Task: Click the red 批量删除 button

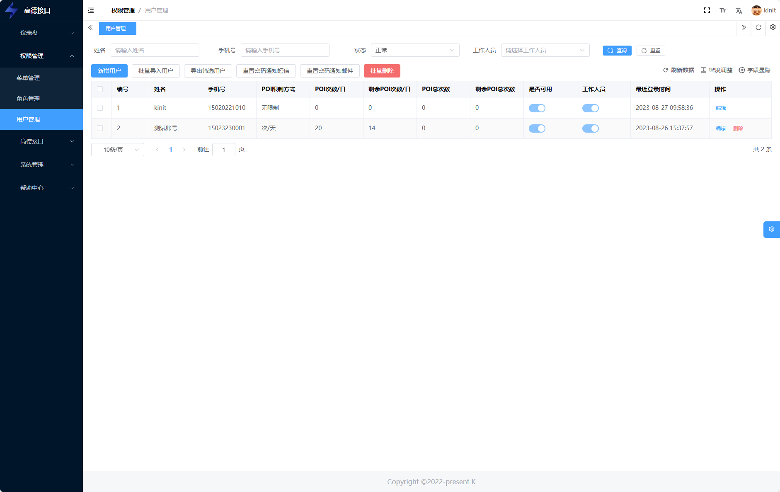Action: (382, 71)
